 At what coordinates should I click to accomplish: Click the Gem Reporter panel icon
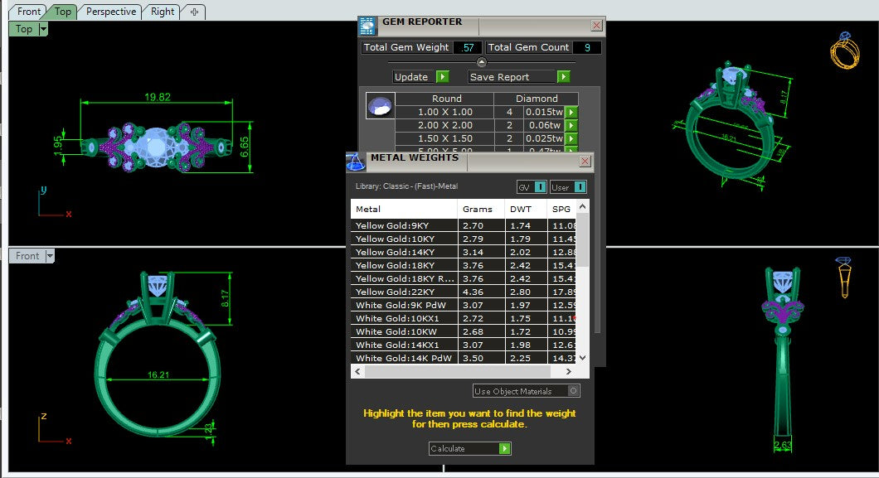[367, 27]
